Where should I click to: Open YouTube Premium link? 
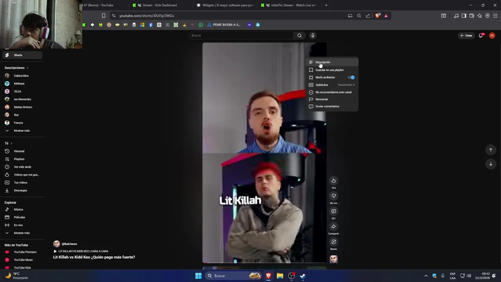click(22, 252)
